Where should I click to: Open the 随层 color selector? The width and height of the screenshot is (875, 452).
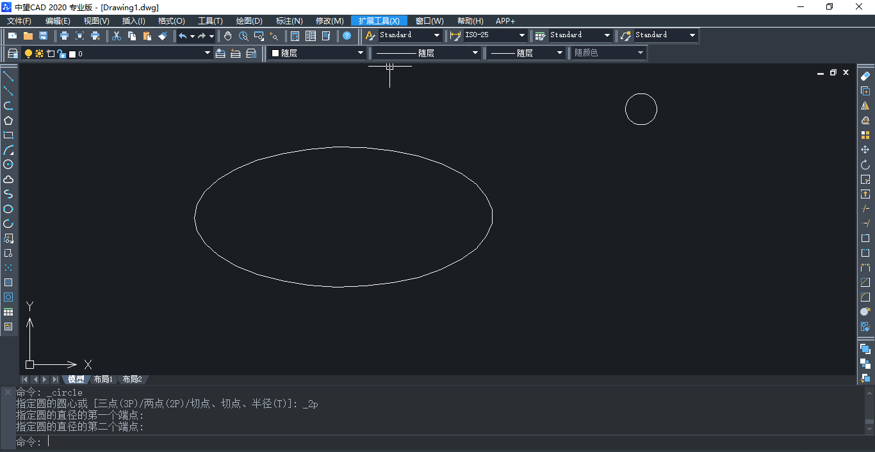click(x=317, y=53)
